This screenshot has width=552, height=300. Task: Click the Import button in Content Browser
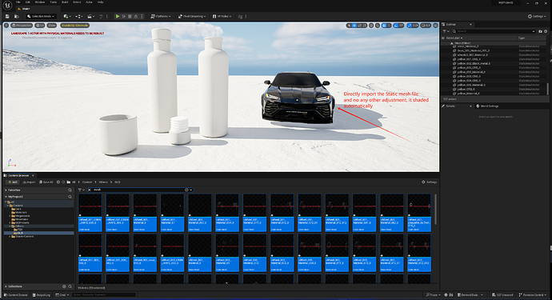pyautogui.click(x=30, y=182)
